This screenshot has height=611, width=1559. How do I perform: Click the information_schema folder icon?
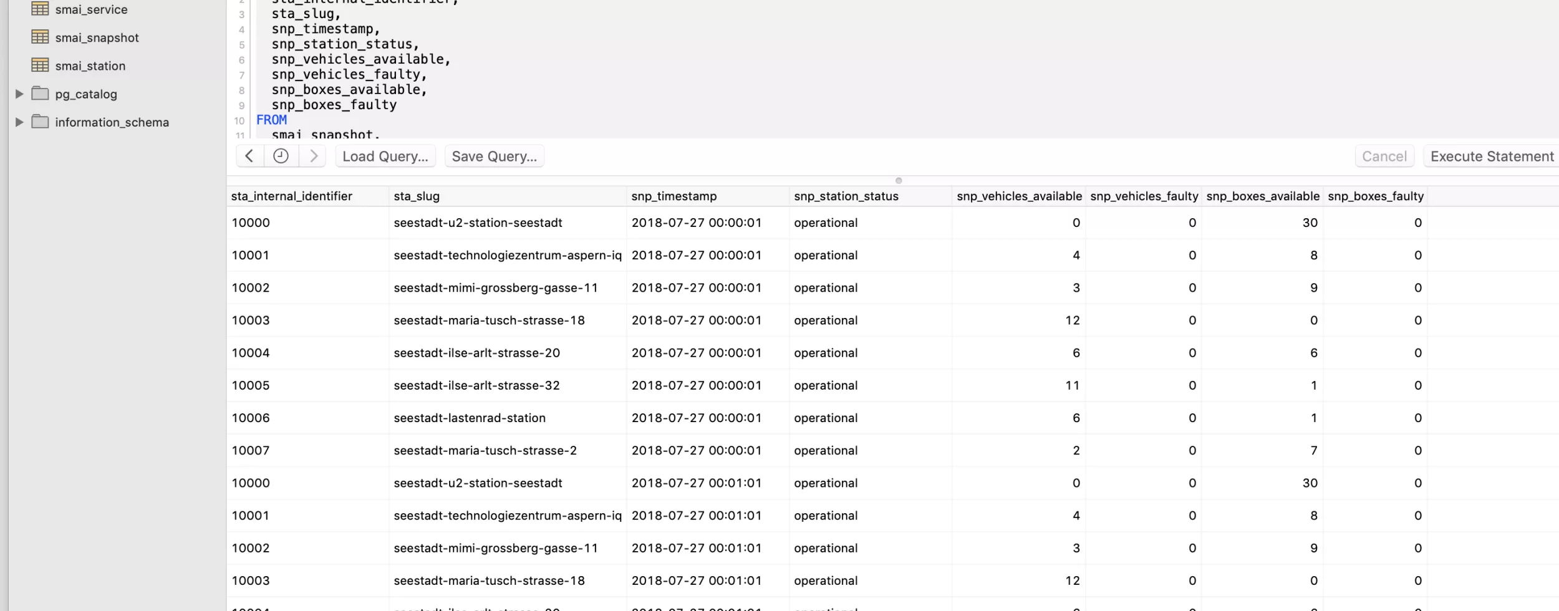point(40,122)
